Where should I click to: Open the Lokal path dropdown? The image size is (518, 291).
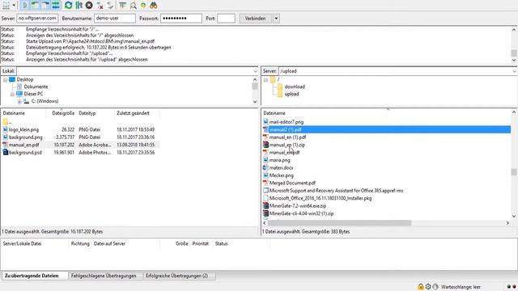pos(255,71)
